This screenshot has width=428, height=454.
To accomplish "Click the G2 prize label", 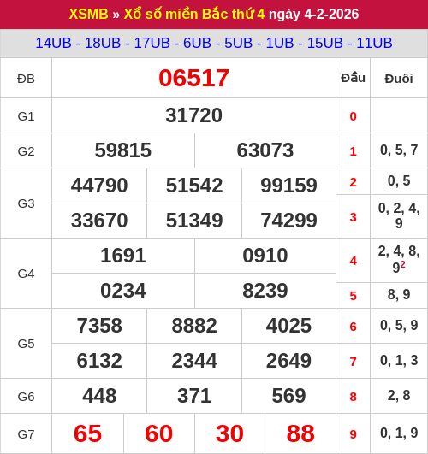I will tap(26, 151).
